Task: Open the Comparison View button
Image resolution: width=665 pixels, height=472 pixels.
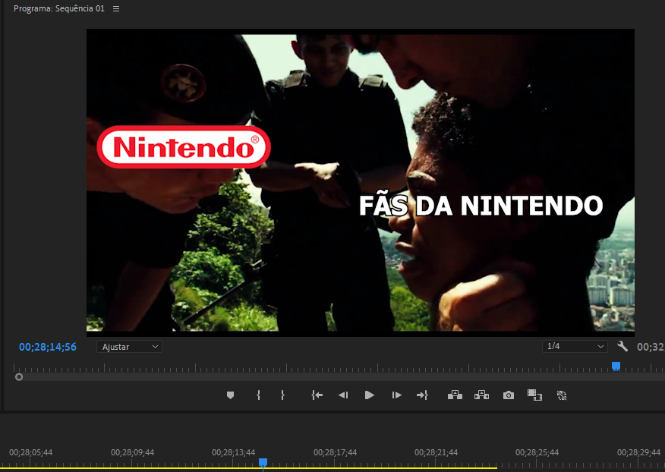Action: tap(534, 395)
